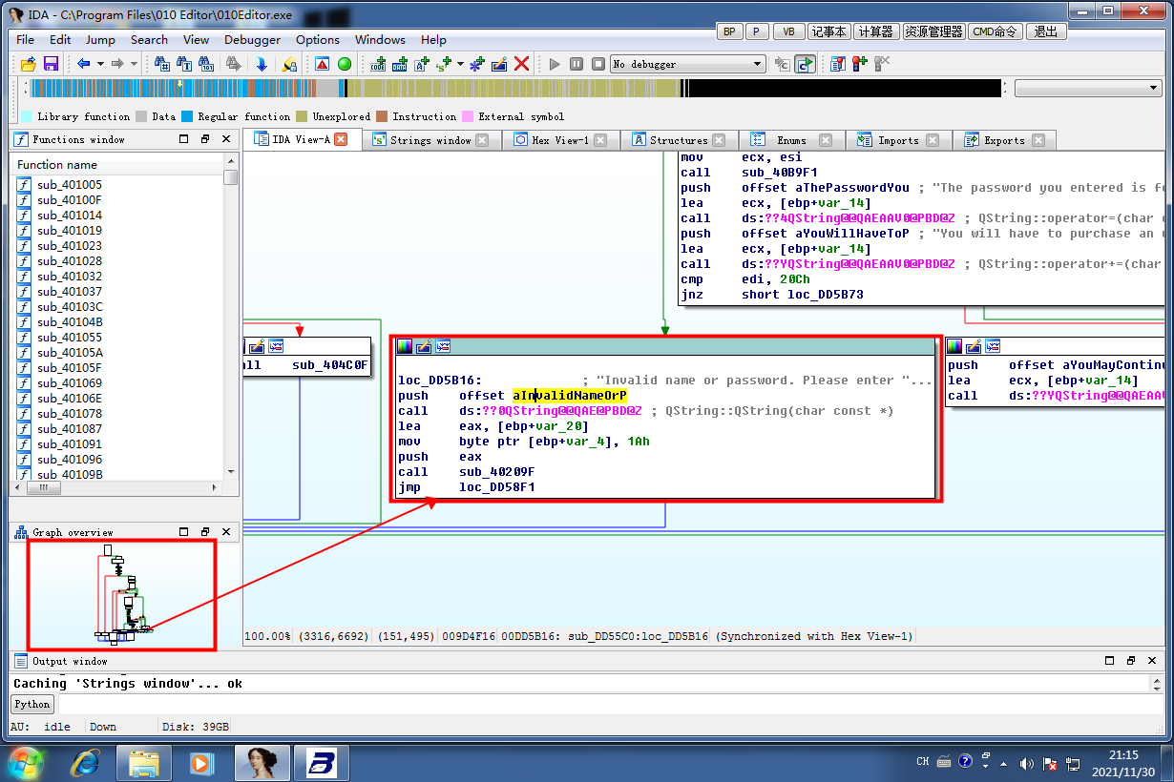Click color icon in the loc_DD5B16 node header
Viewport: 1174px width, 782px height.
tap(405, 346)
